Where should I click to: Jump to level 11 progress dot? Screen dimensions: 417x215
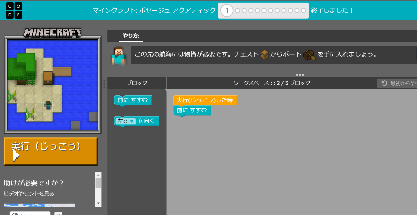coord(297,11)
